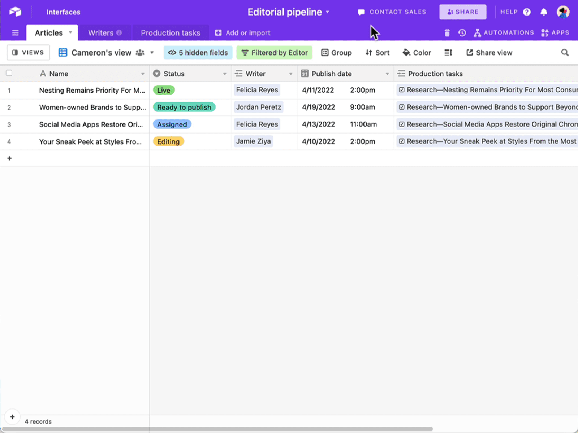Open the Group menu
Image resolution: width=578 pixels, height=433 pixels.
tap(336, 53)
